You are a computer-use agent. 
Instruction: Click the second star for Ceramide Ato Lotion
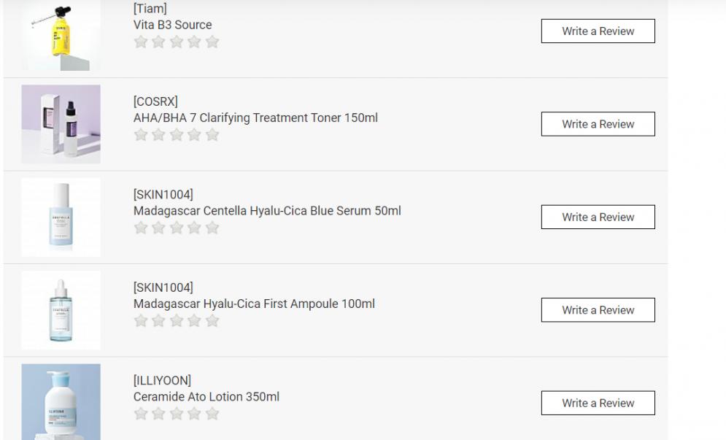(x=159, y=414)
